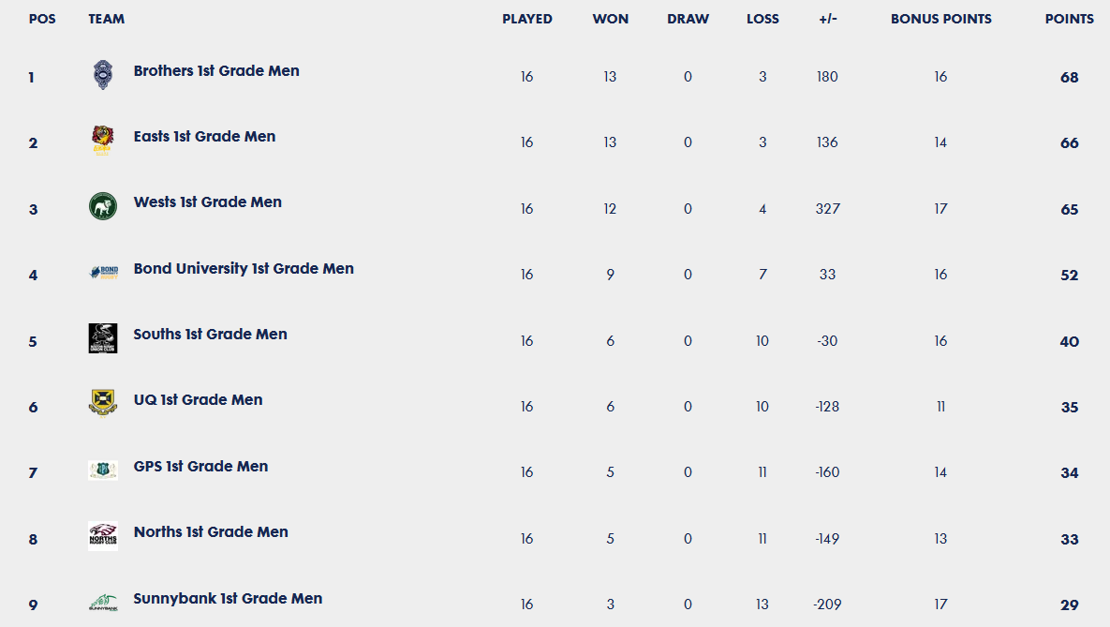The image size is (1110, 627).
Task: Click the UQ crest logo
Action: (x=103, y=404)
